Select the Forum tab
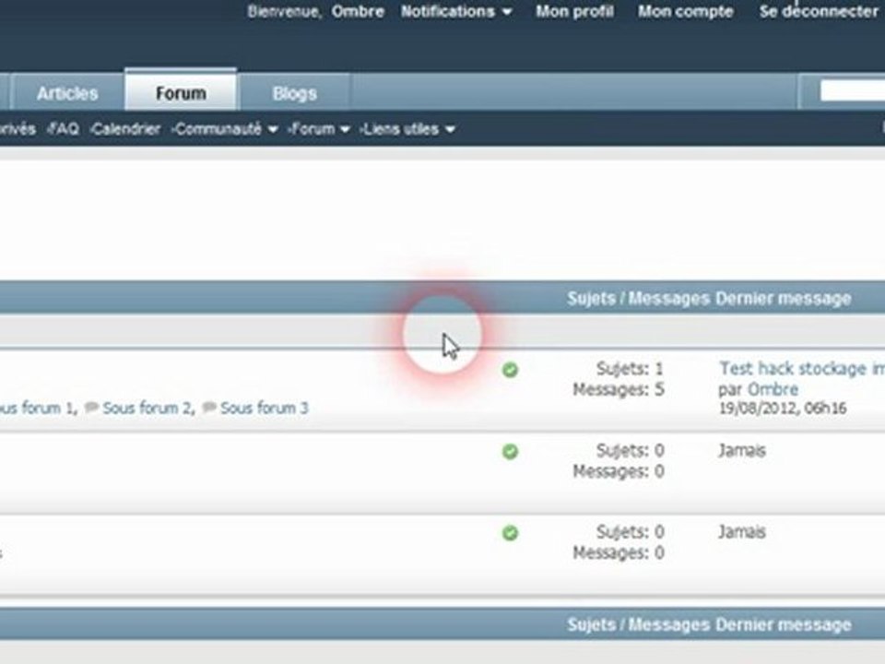885x664 pixels. coord(181,92)
